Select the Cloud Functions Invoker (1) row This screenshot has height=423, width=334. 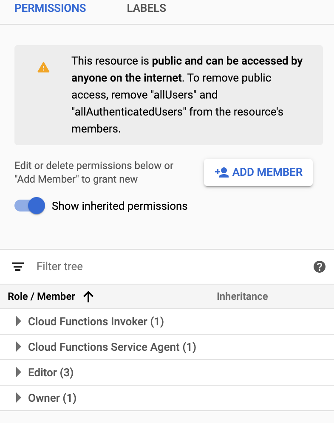point(96,321)
